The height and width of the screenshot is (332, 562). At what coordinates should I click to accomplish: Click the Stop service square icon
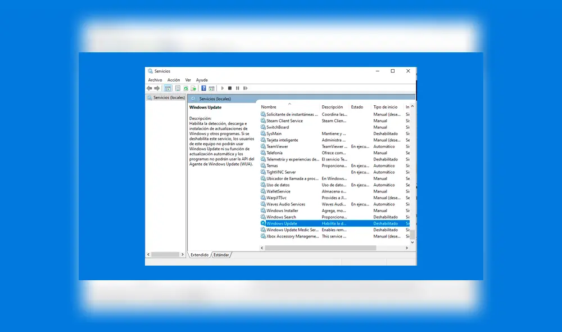click(x=230, y=88)
